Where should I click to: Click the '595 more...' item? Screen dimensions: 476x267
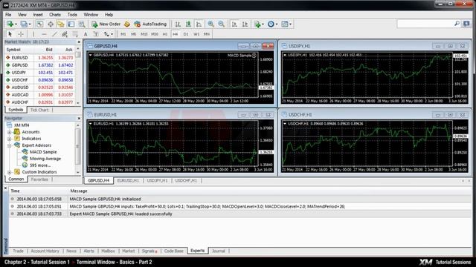pyautogui.click(x=40, y=165)
